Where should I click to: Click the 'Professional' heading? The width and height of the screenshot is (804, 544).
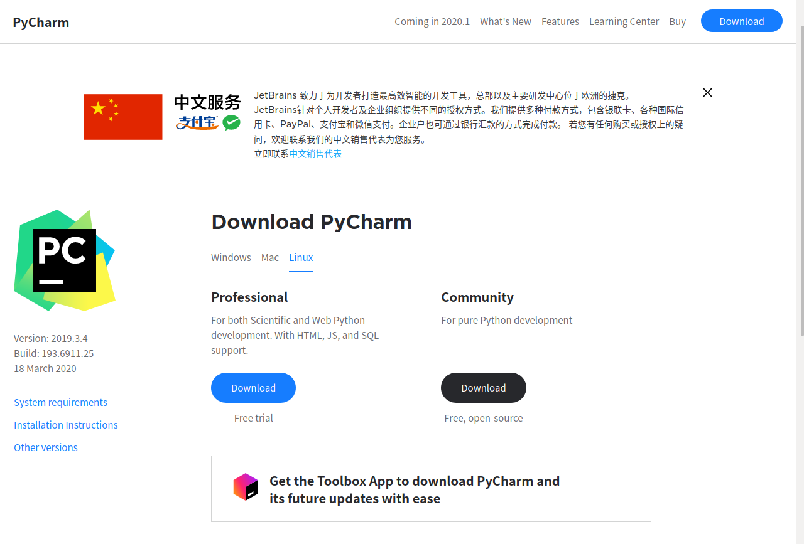click(249, 297)
